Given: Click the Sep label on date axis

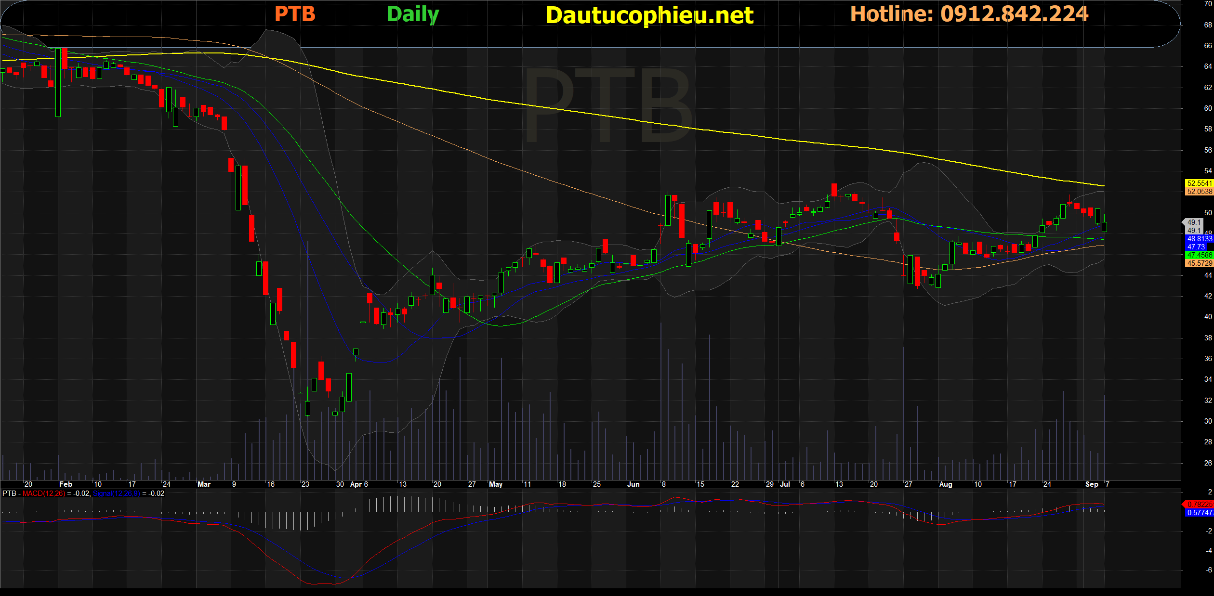Looking at the screenshot, I should coord(1092,484).
